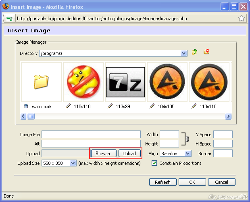Toggle the chain link proportion lock icon
Image resolution: width=250 pixels, height=202 pixels.
187,139
